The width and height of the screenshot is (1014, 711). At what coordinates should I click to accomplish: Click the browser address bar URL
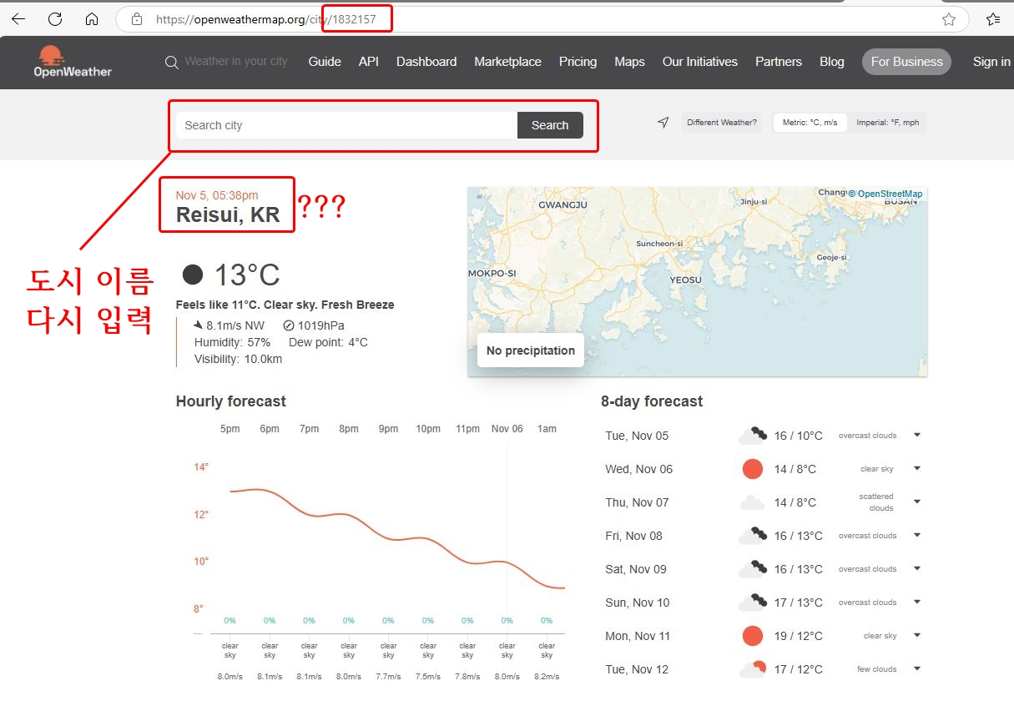[x=266, y=19]
